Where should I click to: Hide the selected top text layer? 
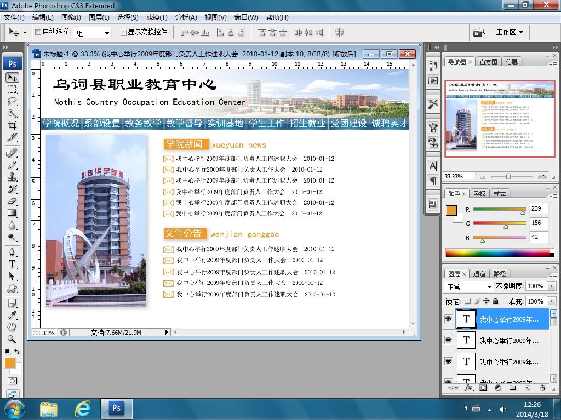pos(448,319)
